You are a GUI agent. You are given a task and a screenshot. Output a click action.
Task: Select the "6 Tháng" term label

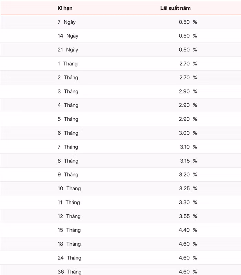point(68,133)
